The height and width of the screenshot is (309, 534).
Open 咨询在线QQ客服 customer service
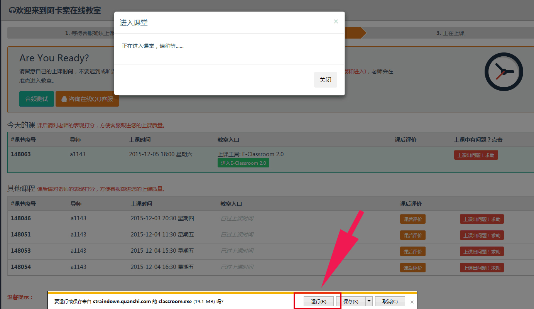point(87,99)
